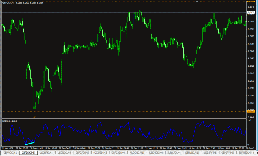Click the orange price tag on dashed level line
This screenshot has height=156, width=258.
[251, 111]
